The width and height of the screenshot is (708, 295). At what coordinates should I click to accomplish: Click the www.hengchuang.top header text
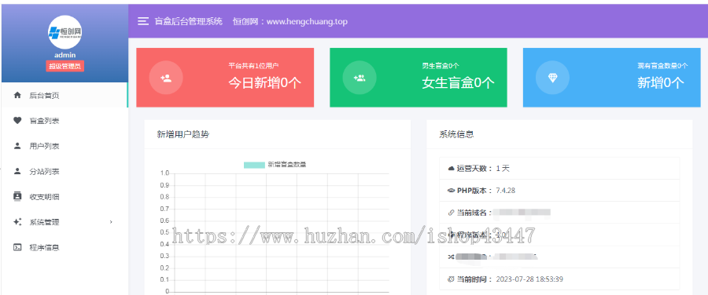click(x=307, y=21)
